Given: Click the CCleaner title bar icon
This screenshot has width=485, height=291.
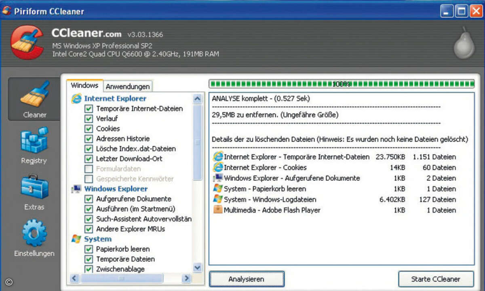Looking at the screenshot, I should [x=7, y=11].
